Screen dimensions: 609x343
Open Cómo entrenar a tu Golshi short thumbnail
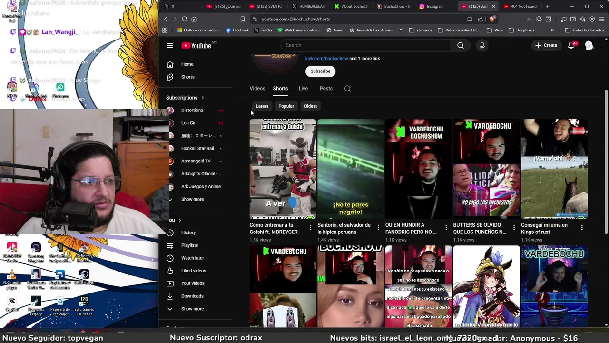[x=283, y=169]
